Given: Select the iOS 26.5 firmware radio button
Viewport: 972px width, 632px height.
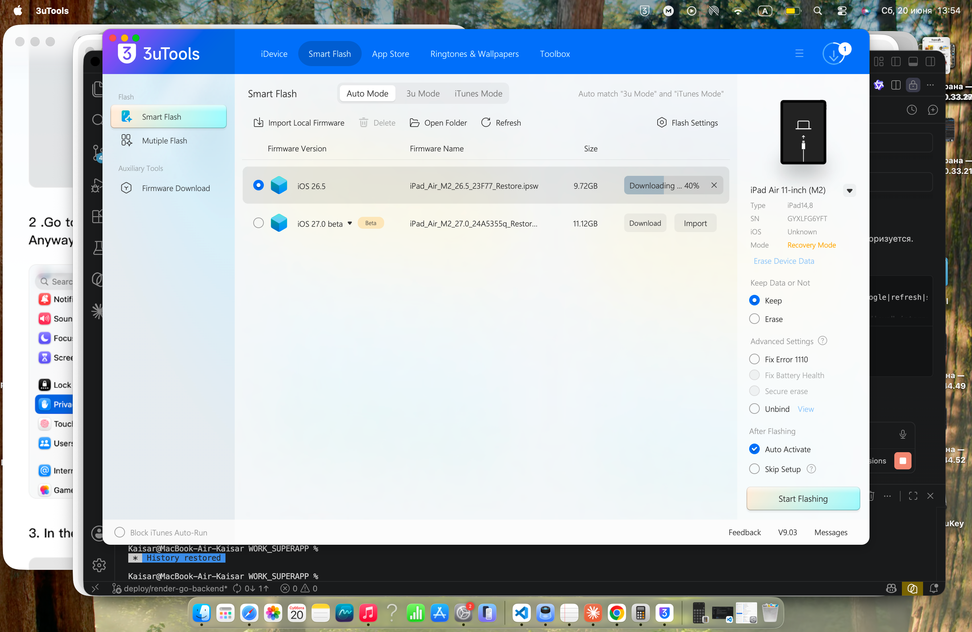Looking at the screenshot, I should point(259,185).
